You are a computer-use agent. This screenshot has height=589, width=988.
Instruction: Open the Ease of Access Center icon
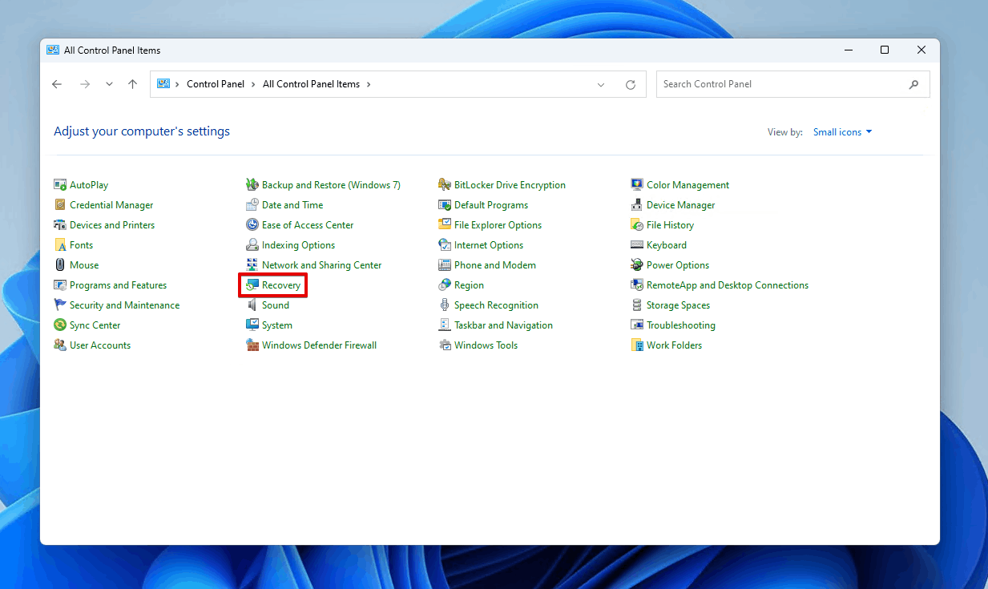tap(252, 225)
